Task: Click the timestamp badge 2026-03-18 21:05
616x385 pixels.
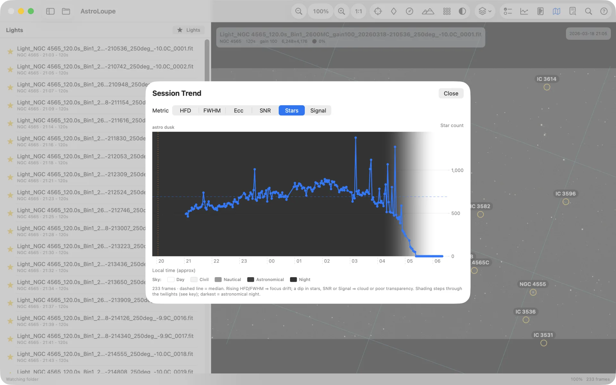Action: 588,33
